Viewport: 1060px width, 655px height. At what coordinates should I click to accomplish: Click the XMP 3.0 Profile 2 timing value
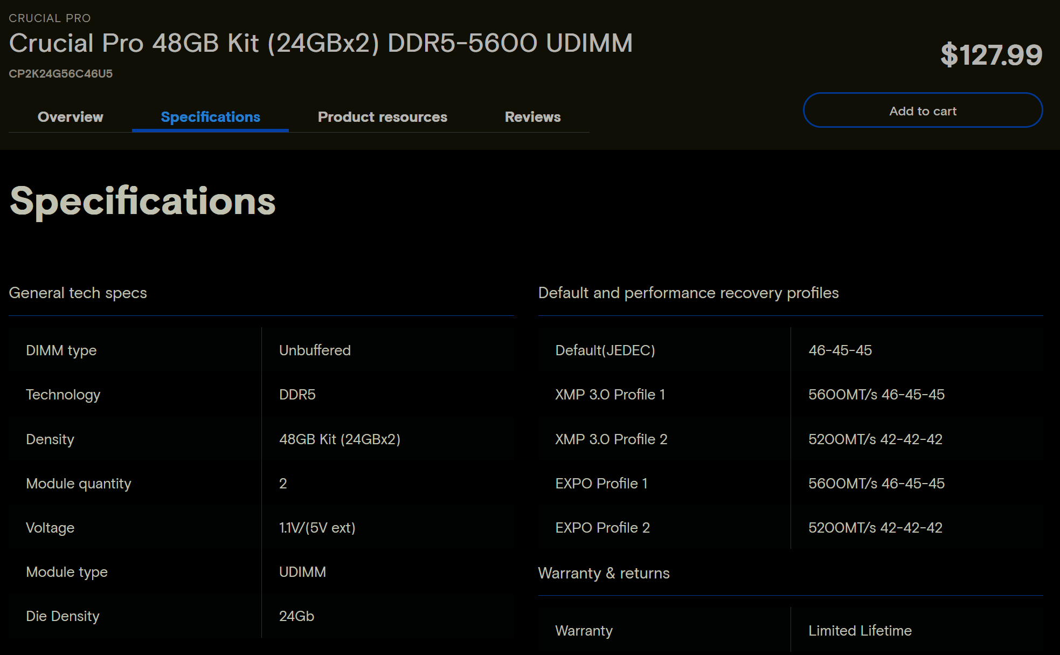(876, 439)
